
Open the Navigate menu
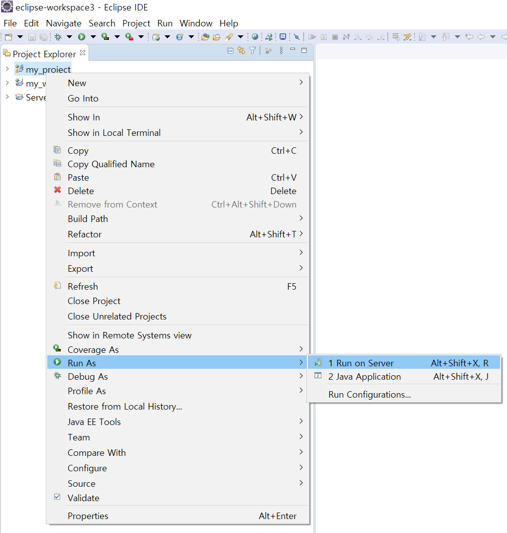63,23
